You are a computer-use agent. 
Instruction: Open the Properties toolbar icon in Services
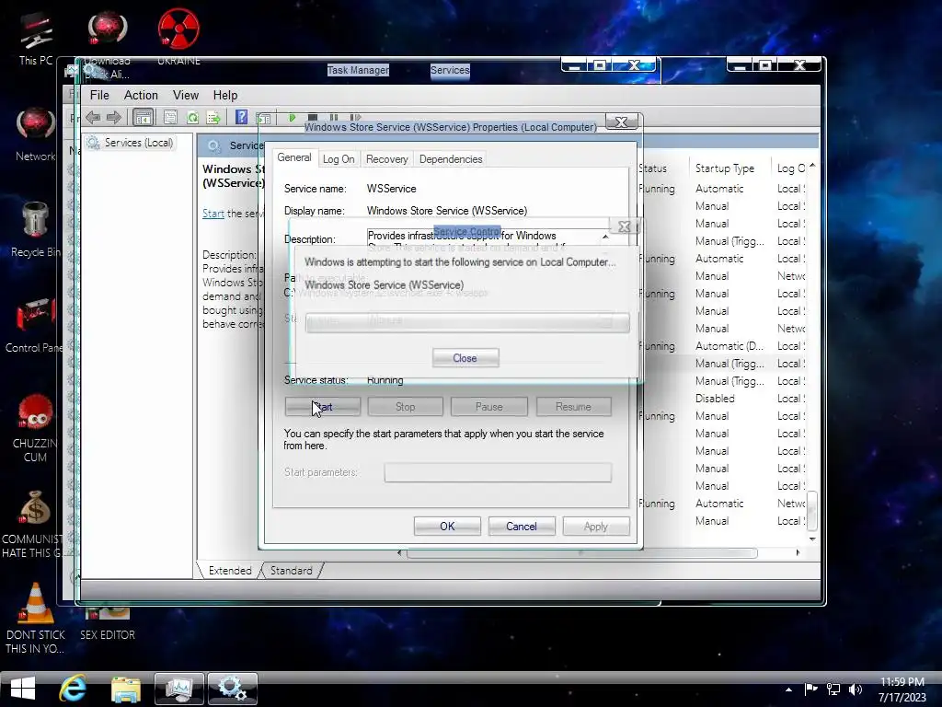point(170,117)
